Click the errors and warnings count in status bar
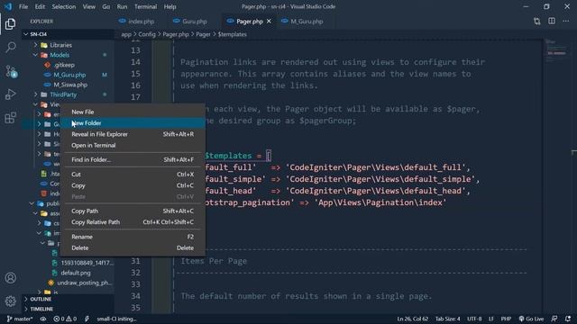Image resolution: width=577 pixels, height=324 pixels. point(65,319)
